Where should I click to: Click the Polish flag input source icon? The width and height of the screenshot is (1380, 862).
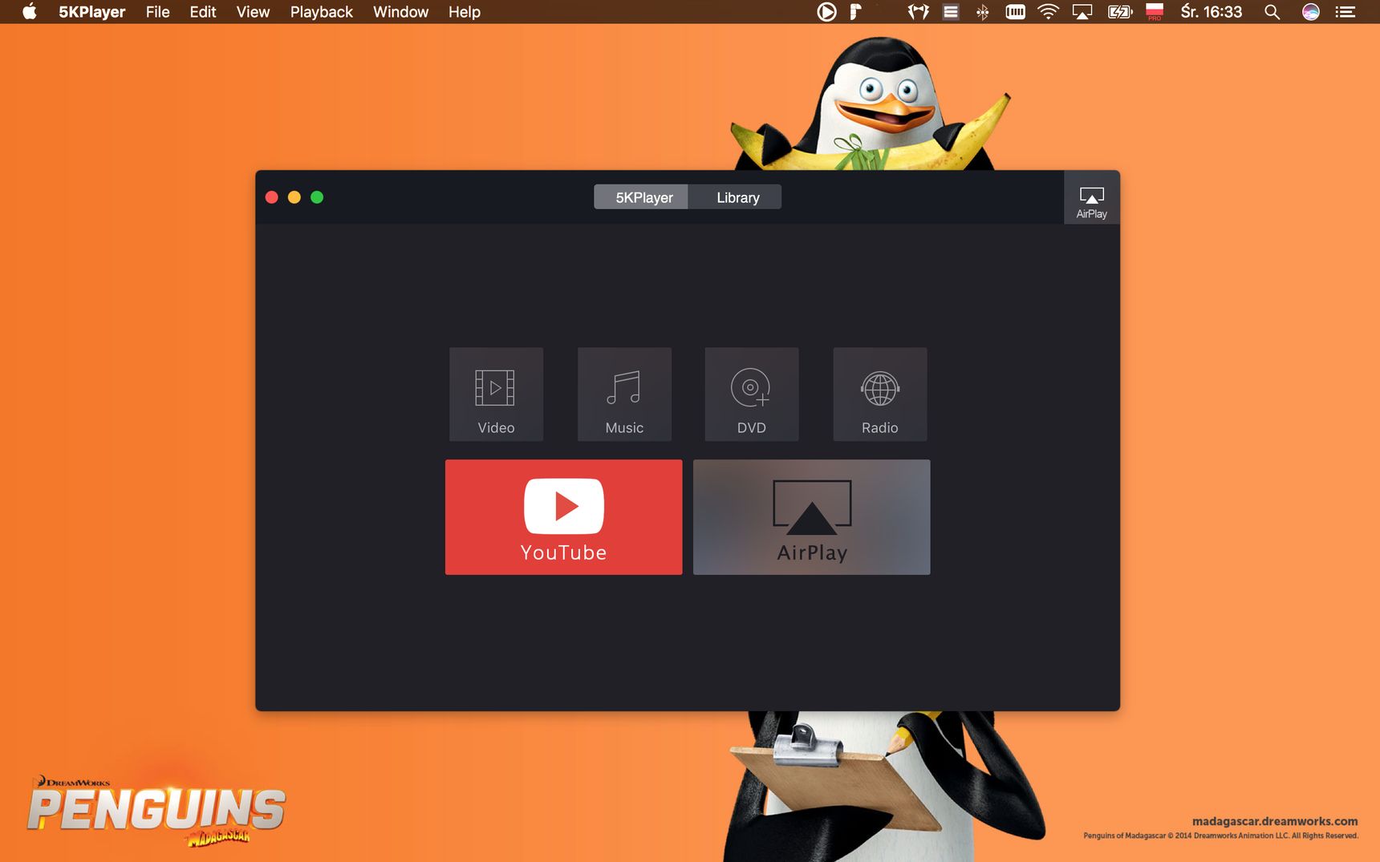(x=1155, y=12)
